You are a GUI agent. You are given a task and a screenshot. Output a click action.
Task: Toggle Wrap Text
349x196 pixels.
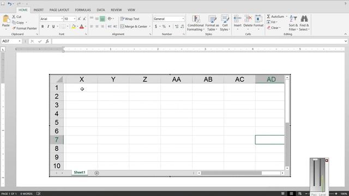[130, 19]
